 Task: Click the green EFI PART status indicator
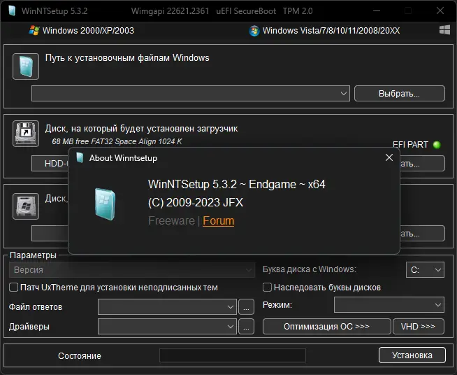coord(437,144)
